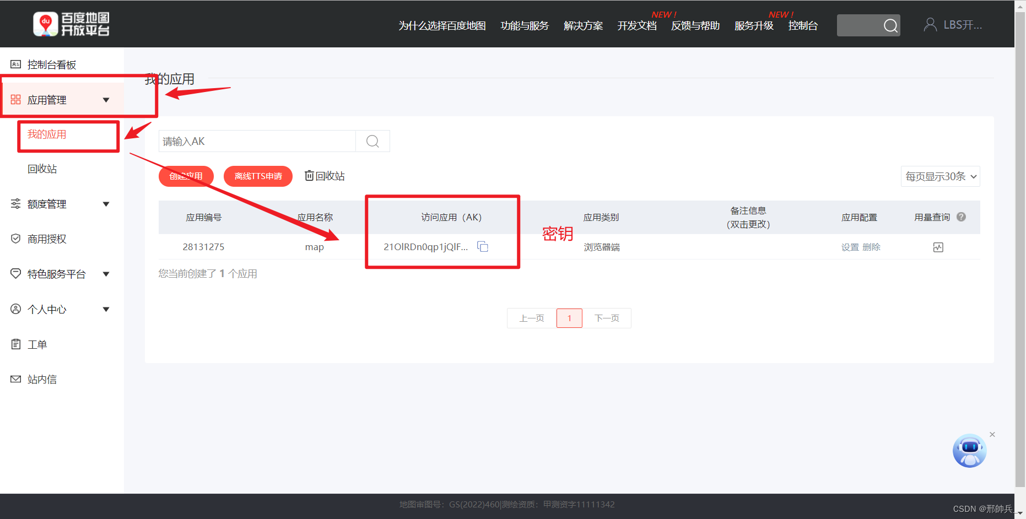Click the 站内信 envelope icon

pyautogui.click(x=15, y=379)
